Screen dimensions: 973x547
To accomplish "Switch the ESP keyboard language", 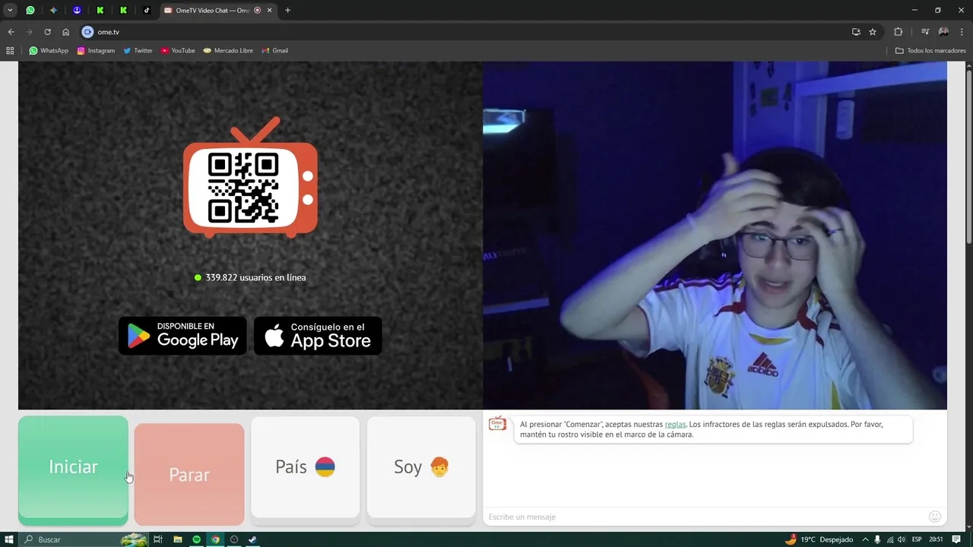I will (917, 539).
